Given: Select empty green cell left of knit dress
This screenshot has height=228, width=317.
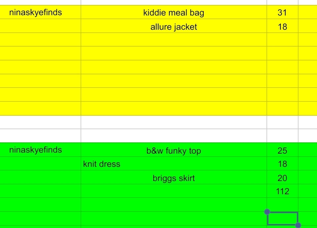Looking at the screenshot, I should pyautogui.click(x=40, y=164).
